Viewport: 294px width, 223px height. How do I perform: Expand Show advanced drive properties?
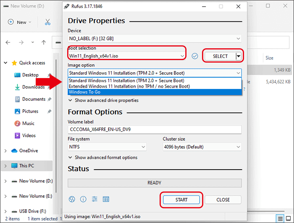pos(106,100)
